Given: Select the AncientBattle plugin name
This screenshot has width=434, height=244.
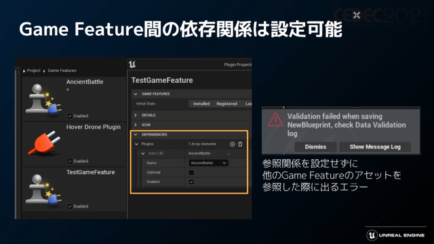Looking at the screenshot, I should pyautogui.click(x=85, y=82).
